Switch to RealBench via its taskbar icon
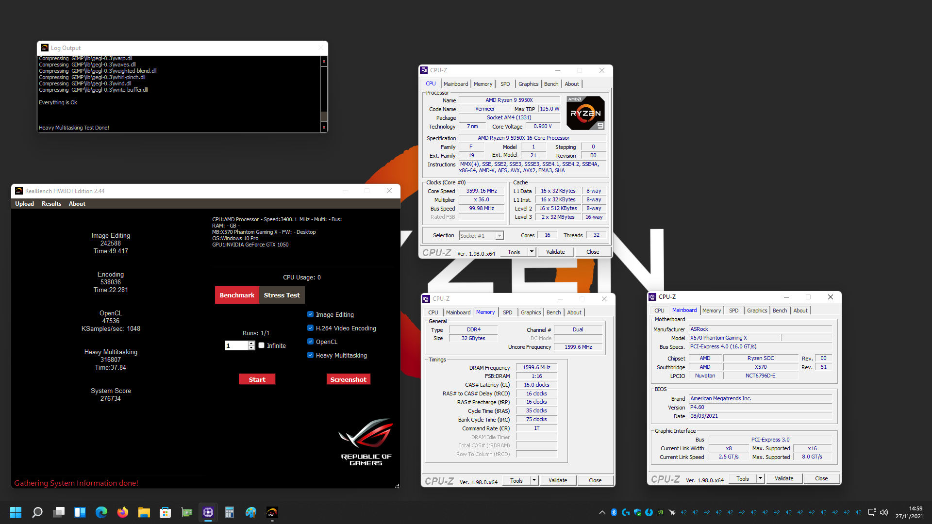The image size is (932, 524). click(x=272, y=512)
